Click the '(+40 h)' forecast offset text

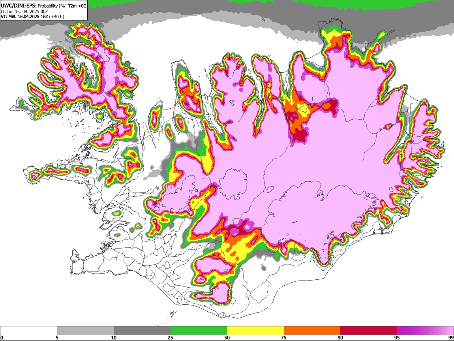point(56,17)
